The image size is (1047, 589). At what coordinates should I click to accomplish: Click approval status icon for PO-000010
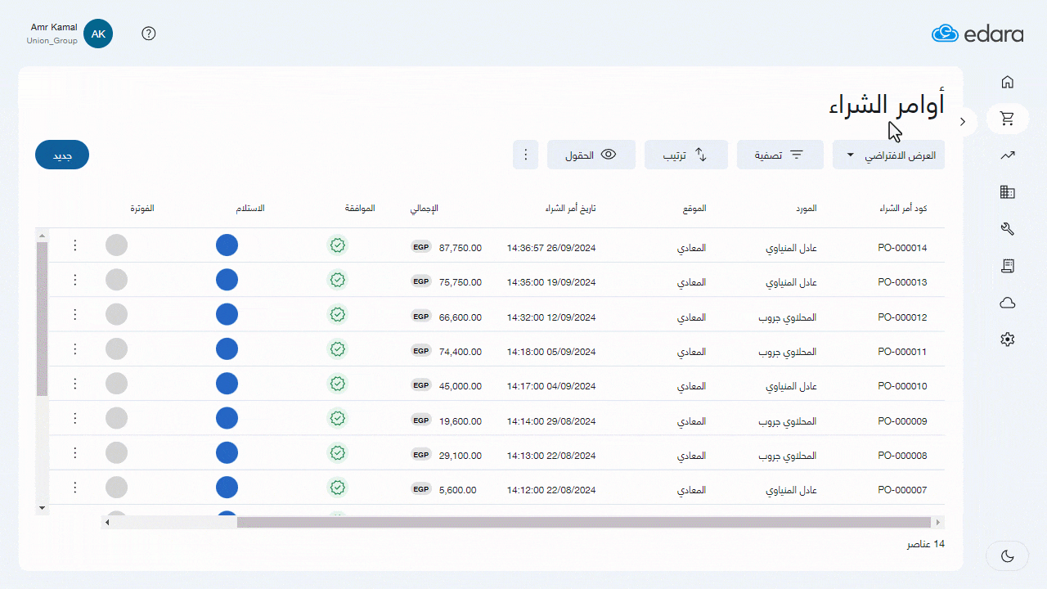pyautogui.click(x=337, y=384)
